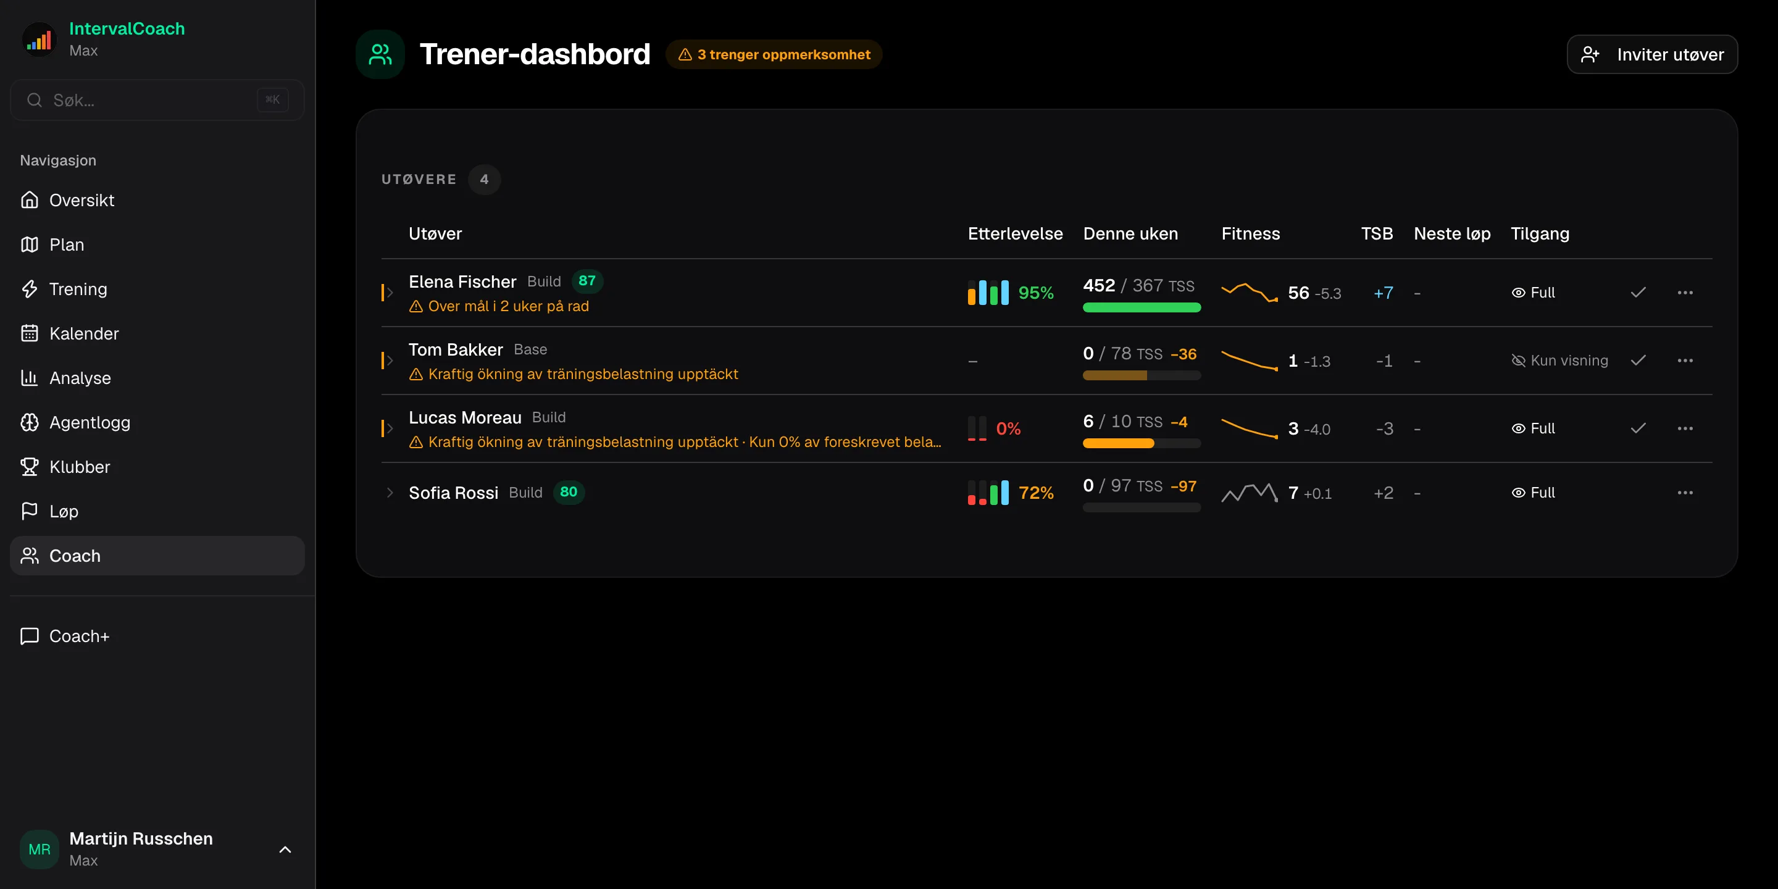The width and height of the screenshot is (1778, 889).
Task: Toggle the Lucas Moreau row checkmark
Action: tap(1638, 428)
